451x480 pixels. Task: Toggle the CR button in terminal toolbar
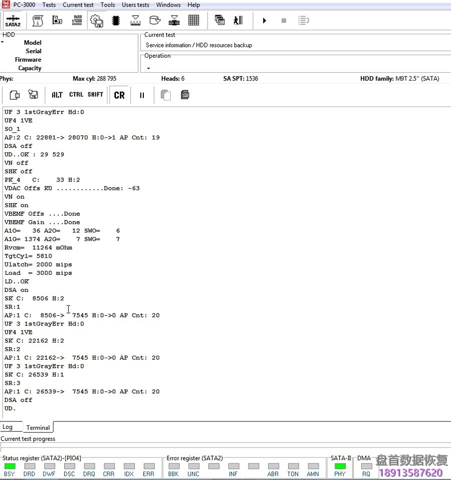pos(119,95)
